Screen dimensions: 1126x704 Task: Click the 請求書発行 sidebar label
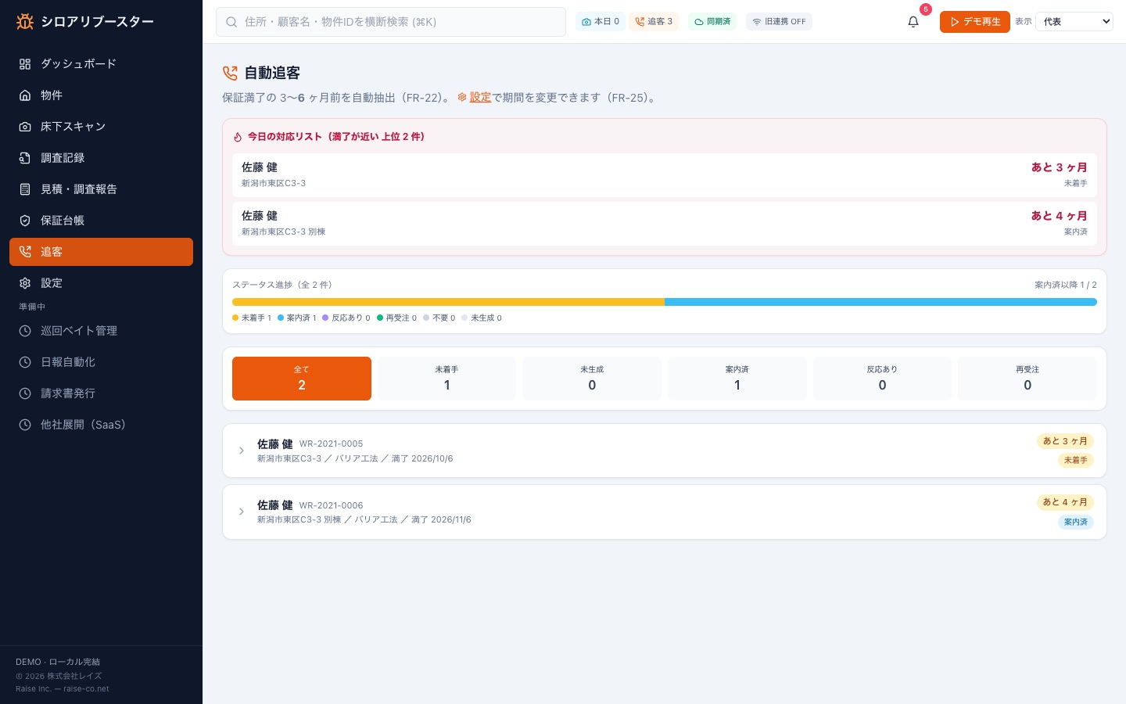tap(68, 393)
